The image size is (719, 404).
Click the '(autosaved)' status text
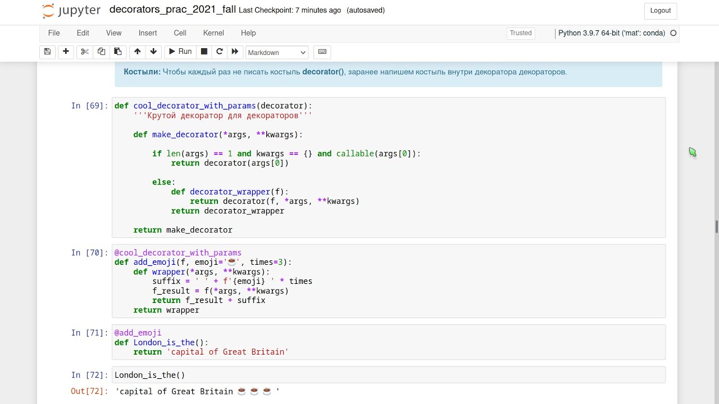pos(366,11)
